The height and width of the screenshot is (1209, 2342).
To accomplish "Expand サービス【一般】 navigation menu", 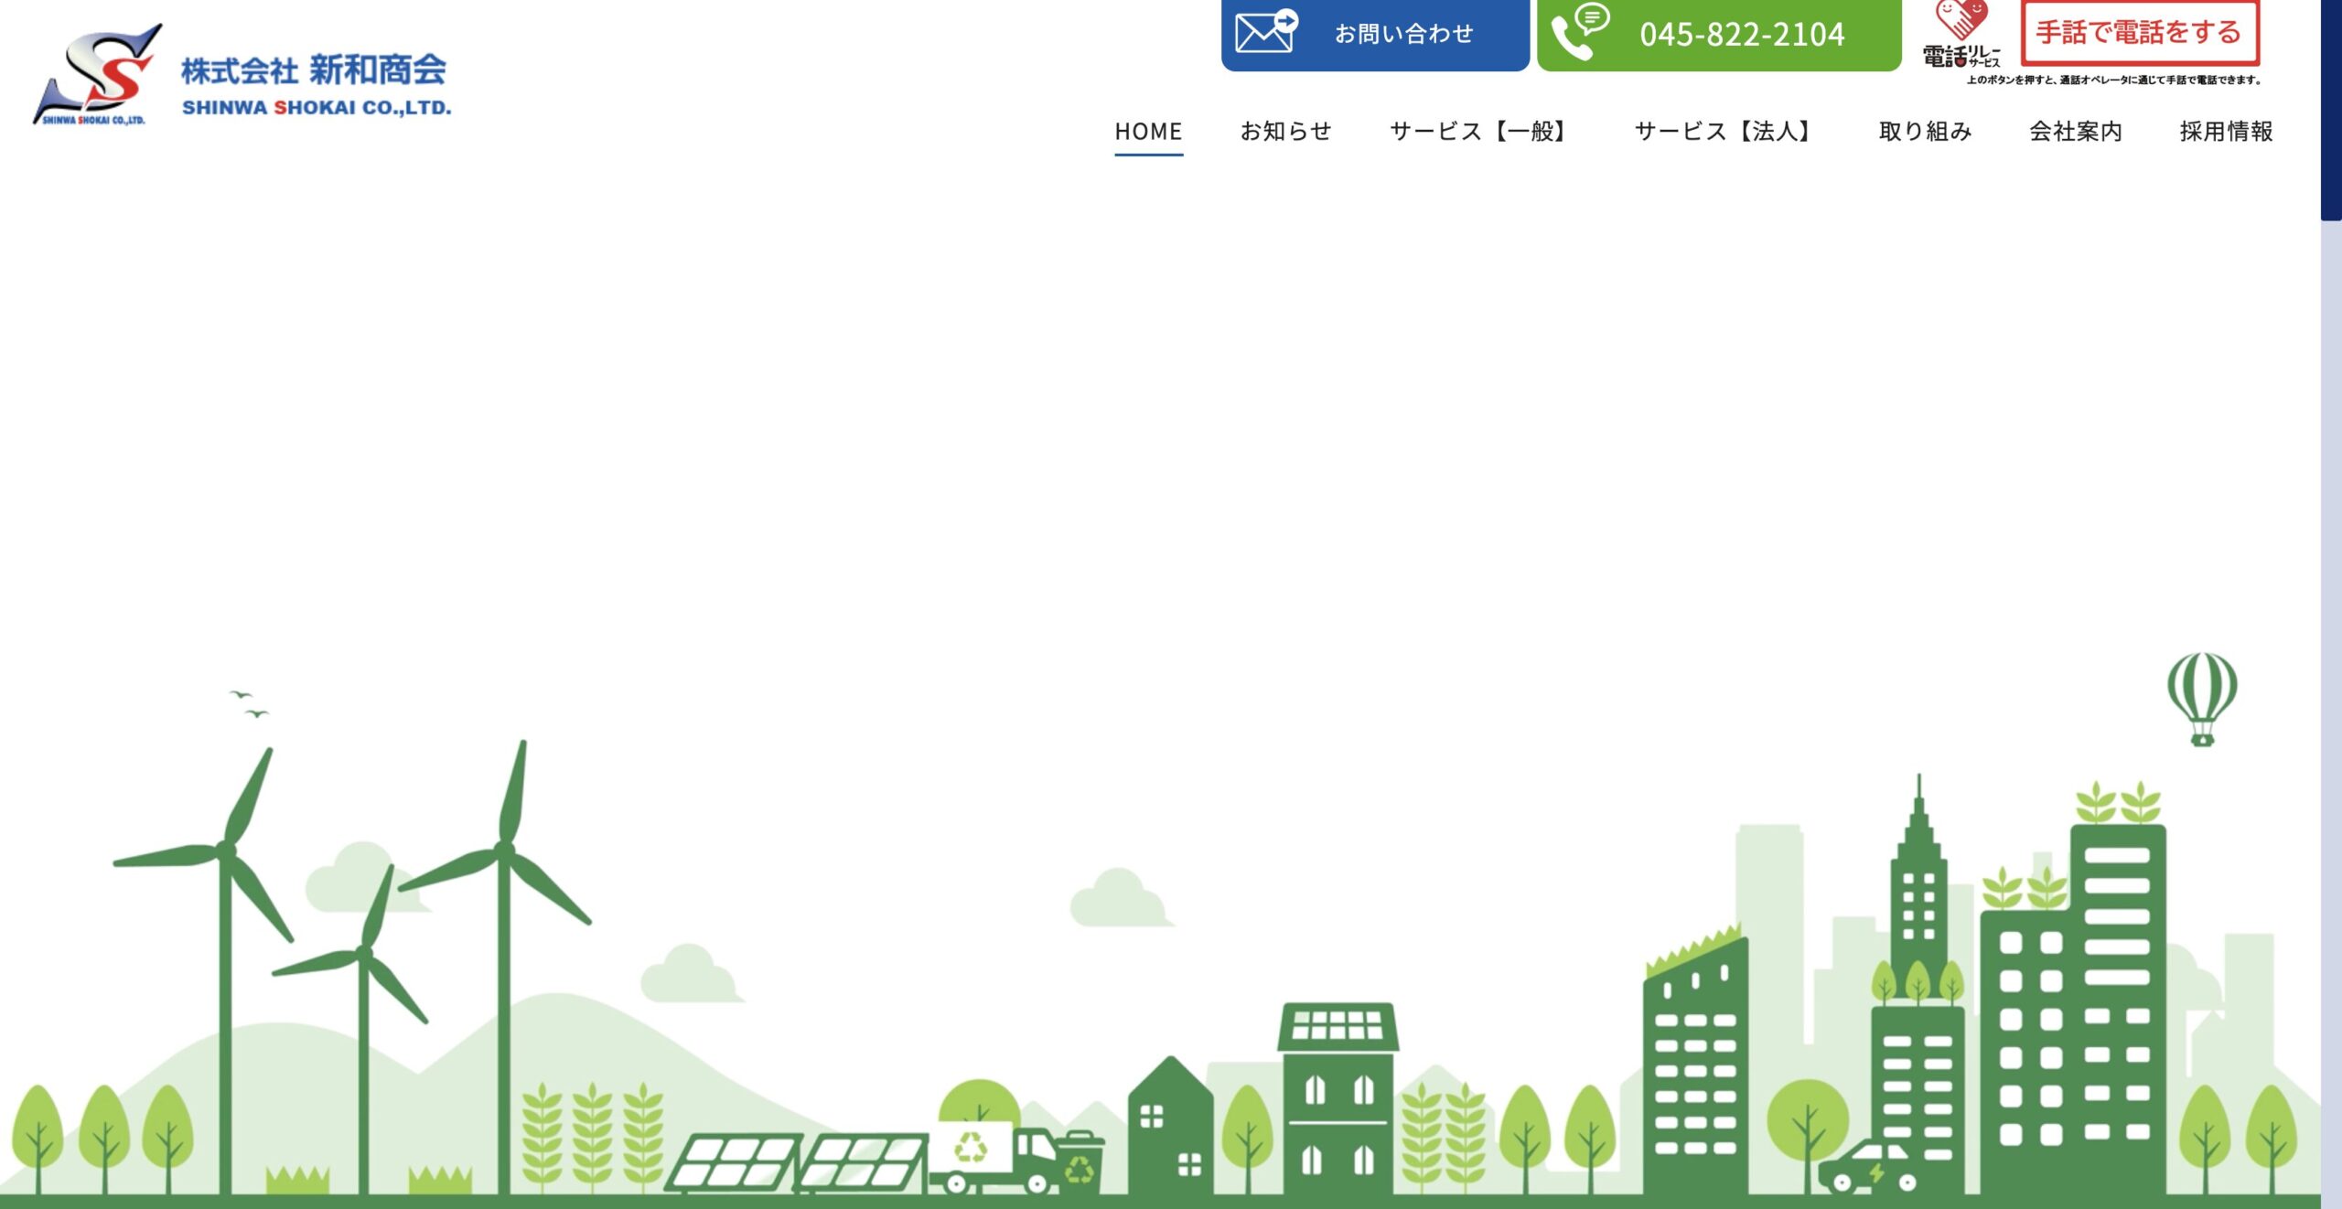I will [1482, 132].
